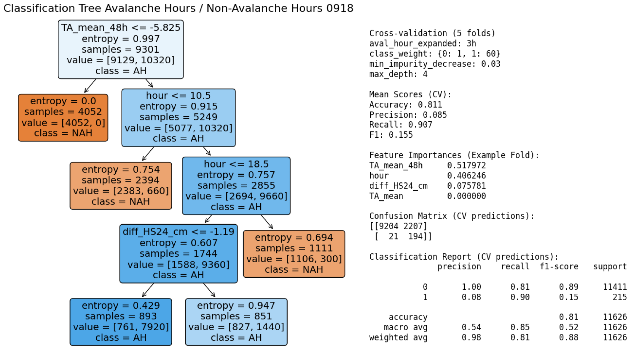Select the dark blue leaf with 893 samples
Screen dimensions: 631x349
[121, 322]
